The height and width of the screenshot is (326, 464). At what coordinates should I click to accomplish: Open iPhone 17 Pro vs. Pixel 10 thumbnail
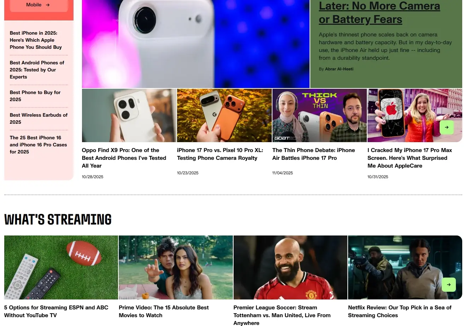[224, 115]
